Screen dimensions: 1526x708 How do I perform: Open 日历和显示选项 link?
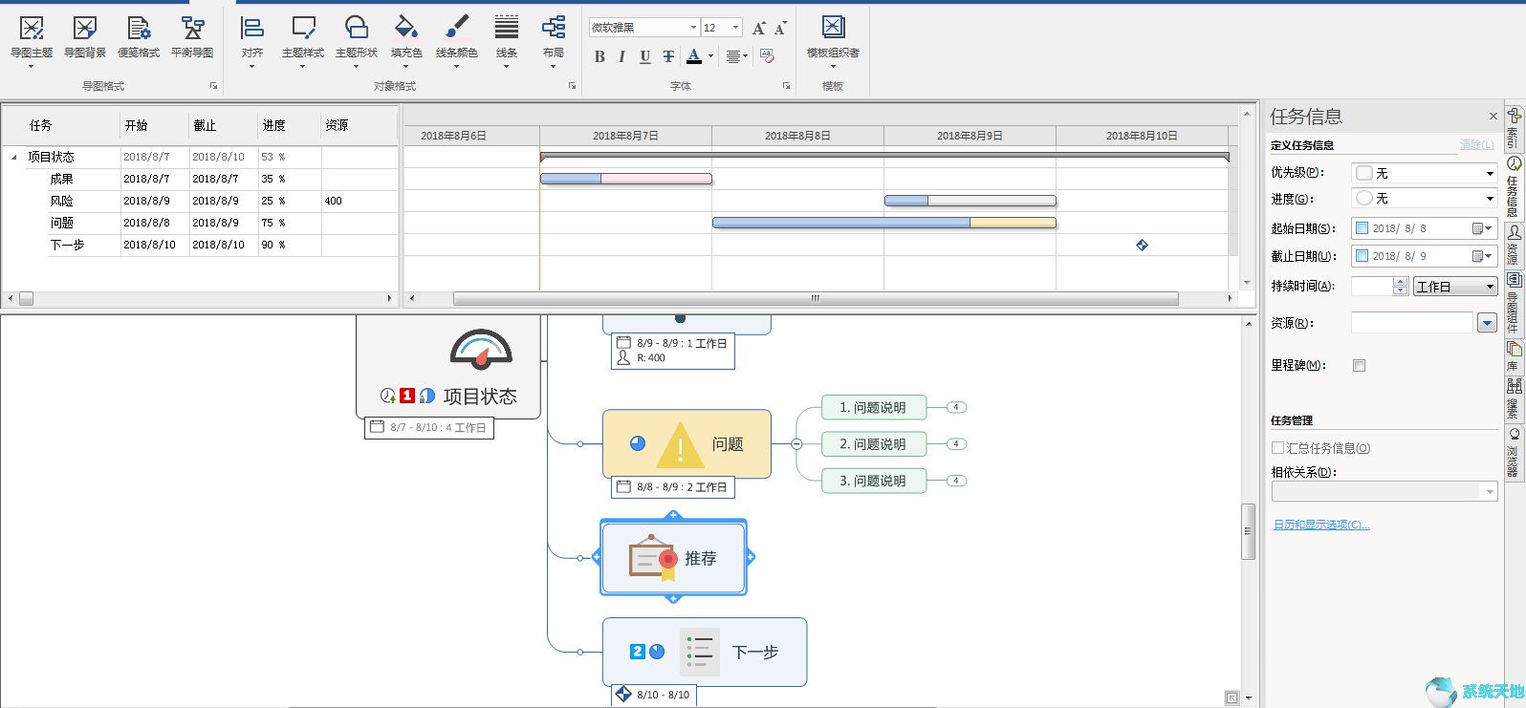pyautogui.click(x=1321, y=525)
